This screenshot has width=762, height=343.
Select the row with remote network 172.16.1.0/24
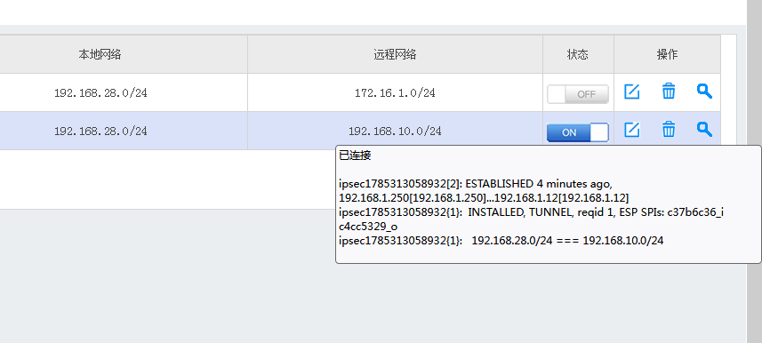[x=360, y=92]
